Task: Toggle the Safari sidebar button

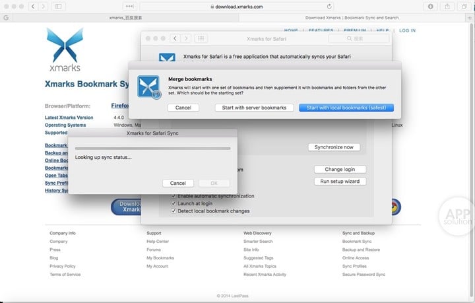Action: pyautogui.click(x=59, y=7)
